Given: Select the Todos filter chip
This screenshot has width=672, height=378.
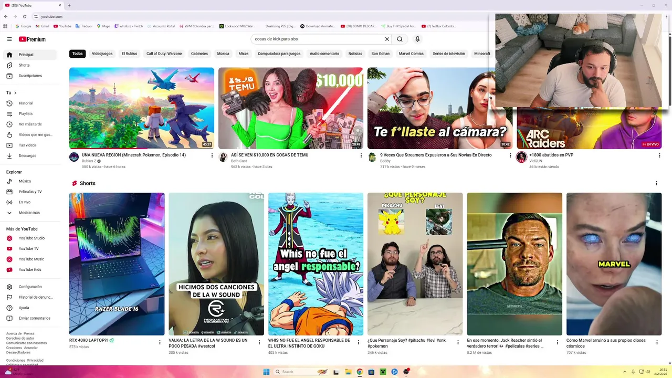Looking at the screenshot, I should click(78, 54).
